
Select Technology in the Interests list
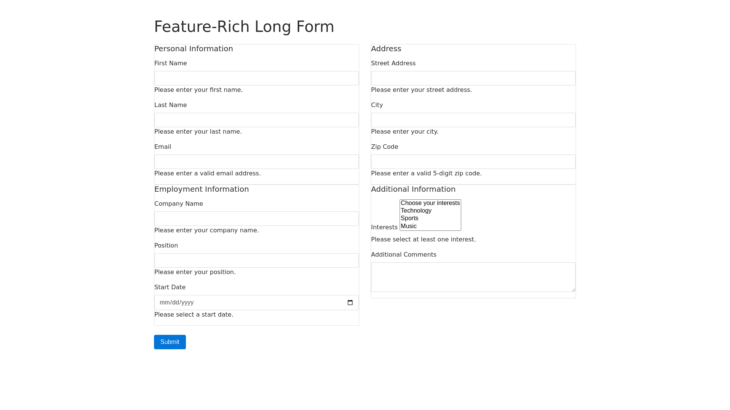click(x=416, y=211)
